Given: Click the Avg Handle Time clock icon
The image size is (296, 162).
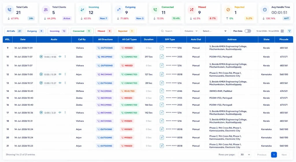Looking at the screenshot, I should [x=265, y=10].
